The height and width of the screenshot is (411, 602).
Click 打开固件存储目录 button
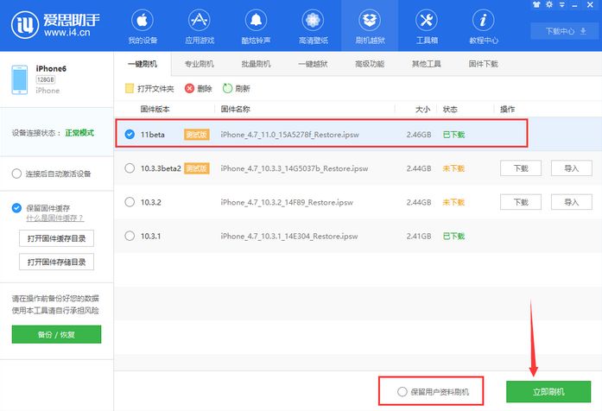[56, 262]
